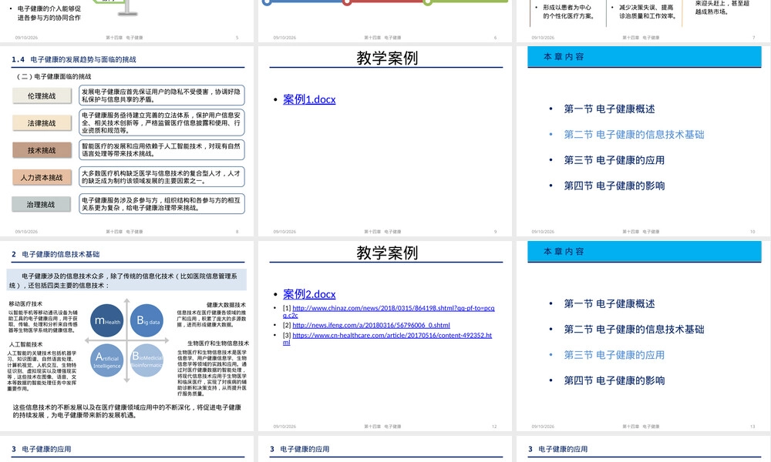Screen dimensions: 771x462
Task: Click the closing paragraph starting 这些信息技术的不断发展
Action: click(x=127, y=411)
